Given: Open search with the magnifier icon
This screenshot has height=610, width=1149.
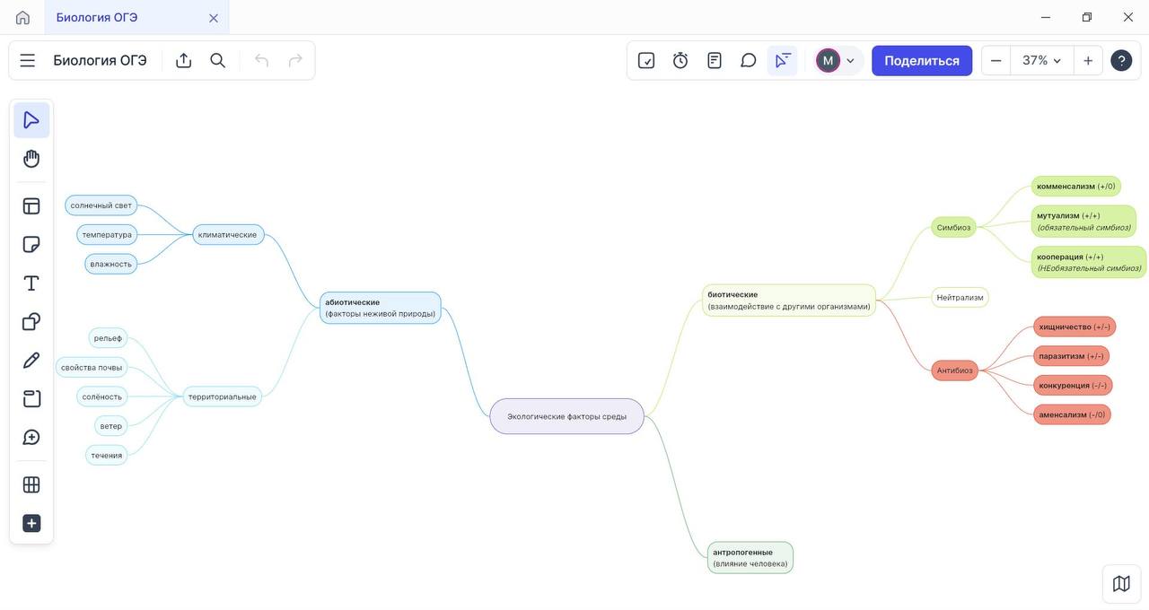Looking at the screenshot, I should (x=218, y=60).
